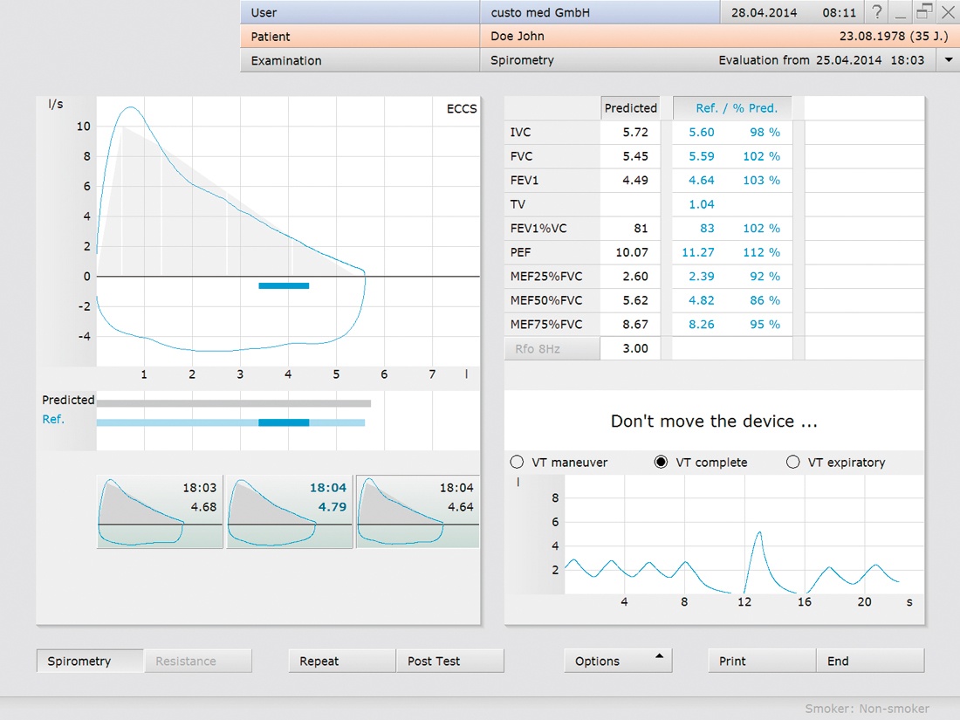Restore down the application window
Image resolution: width=960 pixels, height=720 pixels.
coord(924,11)
